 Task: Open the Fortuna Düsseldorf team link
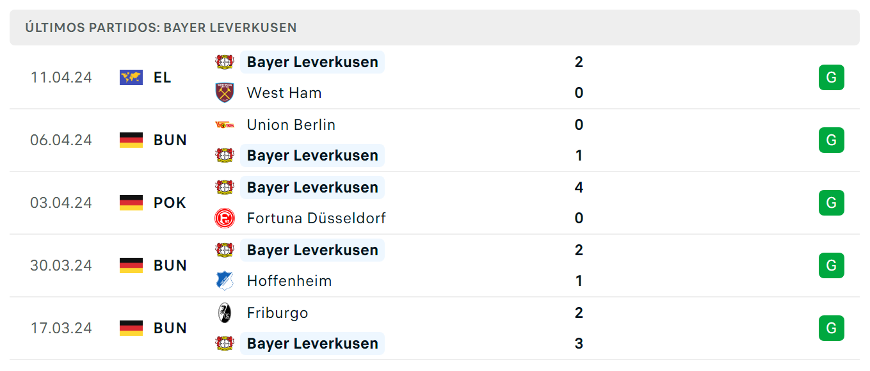(x=316, y=218)
